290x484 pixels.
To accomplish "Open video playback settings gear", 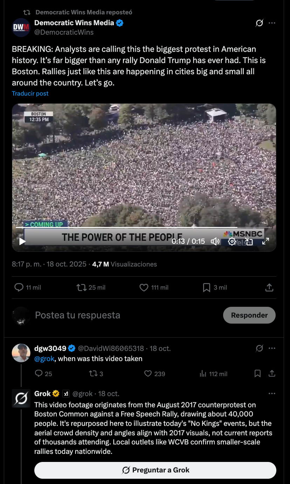I will tap(232, 241).
